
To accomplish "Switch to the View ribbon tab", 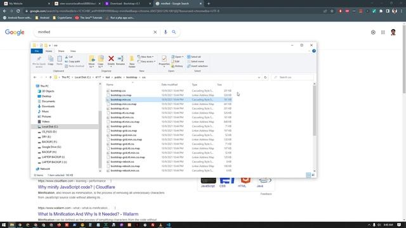I will coord(73,51).
